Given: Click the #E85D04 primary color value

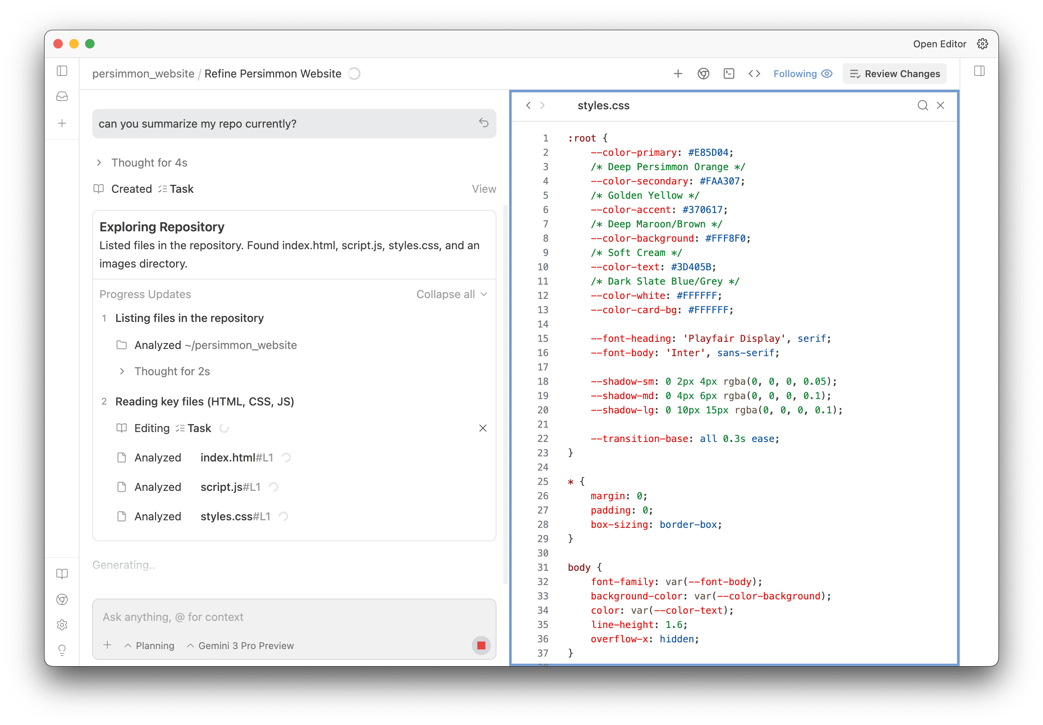Looking at the screenshot, I should [x=708, y=152].
